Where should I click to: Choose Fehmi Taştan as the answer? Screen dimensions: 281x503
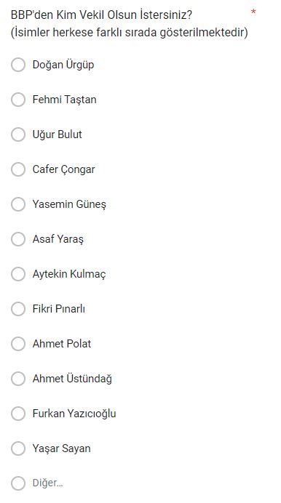18,100
